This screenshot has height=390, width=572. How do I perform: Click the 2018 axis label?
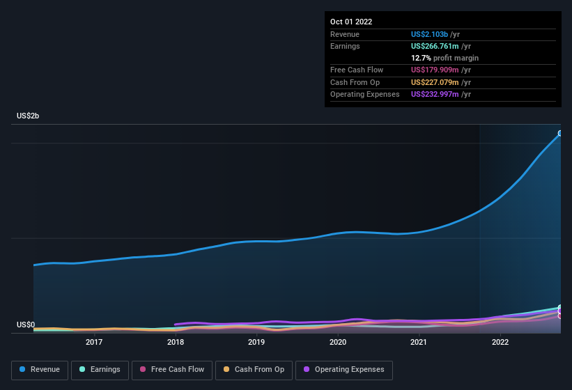(x=176, y=342)
